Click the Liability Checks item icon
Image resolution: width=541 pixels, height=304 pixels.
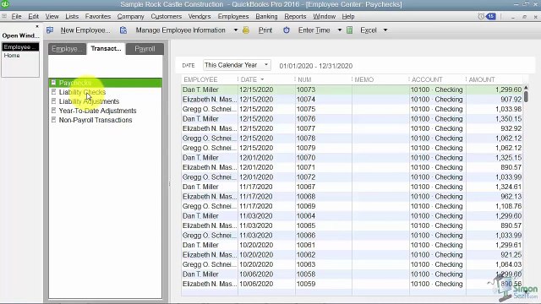53,92
